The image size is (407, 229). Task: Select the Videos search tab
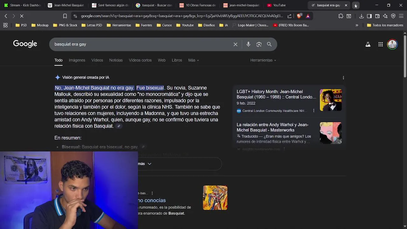click(x=97, y=60)
